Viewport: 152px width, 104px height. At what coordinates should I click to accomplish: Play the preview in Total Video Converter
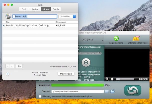click(x=107, y=79)
